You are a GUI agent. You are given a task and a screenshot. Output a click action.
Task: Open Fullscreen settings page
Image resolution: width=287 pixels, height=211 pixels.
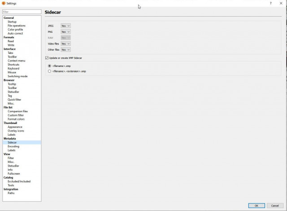click(x=14, y=174)
